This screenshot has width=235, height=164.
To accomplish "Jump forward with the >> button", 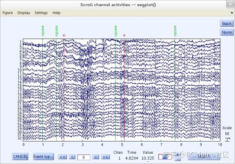I will pyautogui.click(x=105, y=157).
